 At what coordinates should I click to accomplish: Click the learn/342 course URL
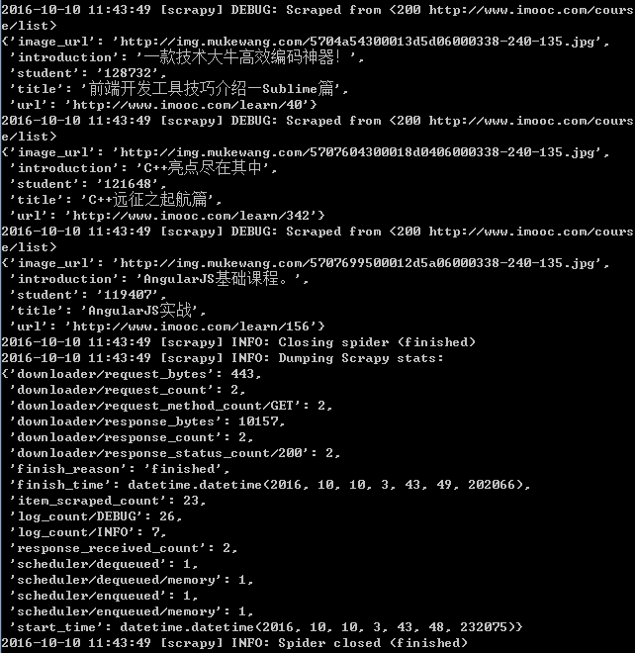point(191,216)
